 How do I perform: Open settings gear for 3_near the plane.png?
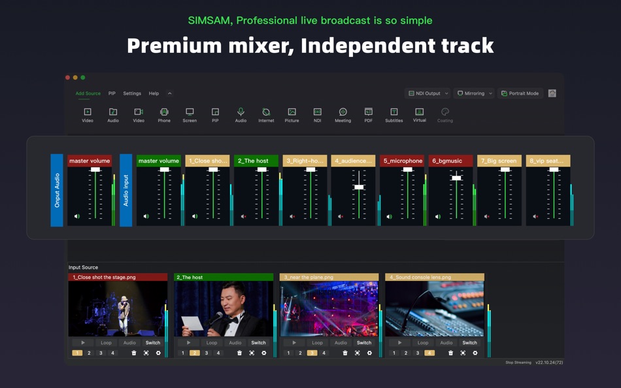pos(369,353)
